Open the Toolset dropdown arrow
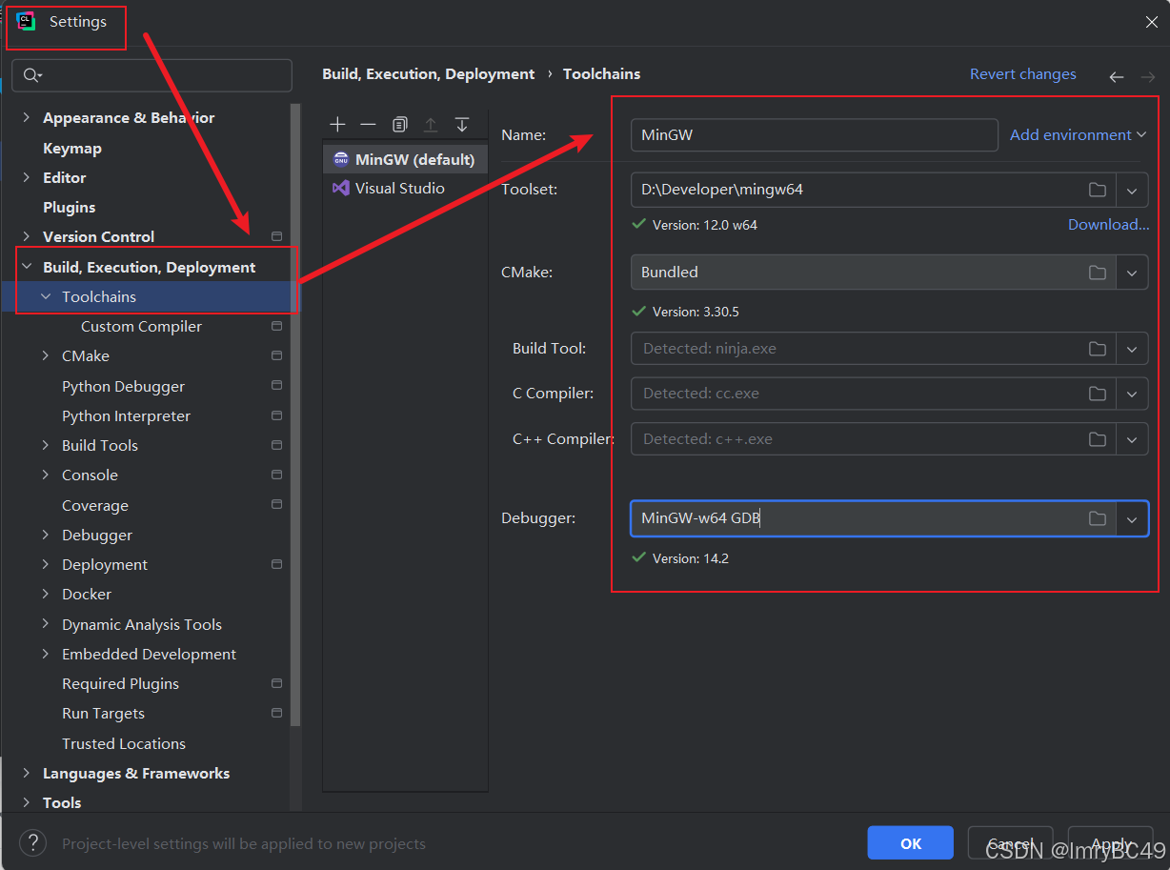 pyautogui.click(x=1132, y=190)
